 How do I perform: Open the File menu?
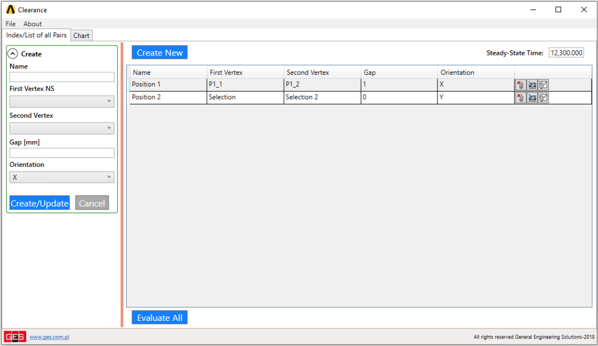point(11,24)
